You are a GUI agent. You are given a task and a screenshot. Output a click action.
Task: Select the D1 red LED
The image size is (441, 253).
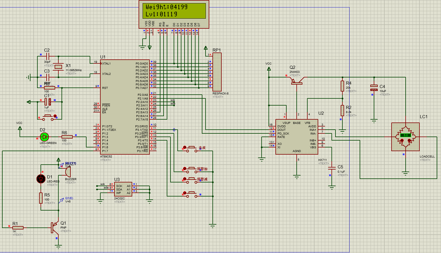coord(41,179)
